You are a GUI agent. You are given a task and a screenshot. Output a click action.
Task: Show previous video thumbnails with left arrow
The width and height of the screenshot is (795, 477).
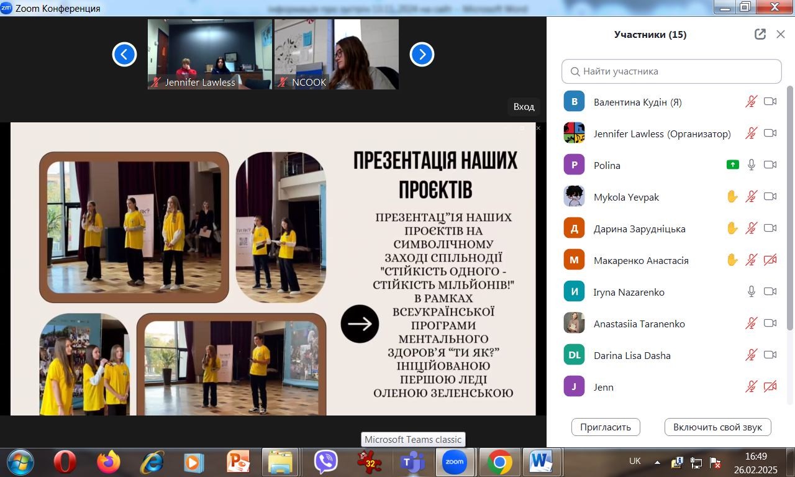click(x=124, y=55)
